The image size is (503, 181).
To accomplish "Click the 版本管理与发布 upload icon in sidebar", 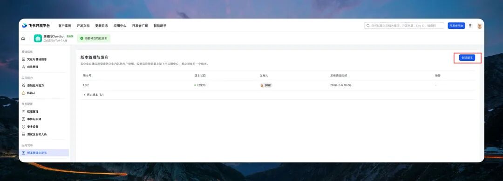I will click(23, 153).
